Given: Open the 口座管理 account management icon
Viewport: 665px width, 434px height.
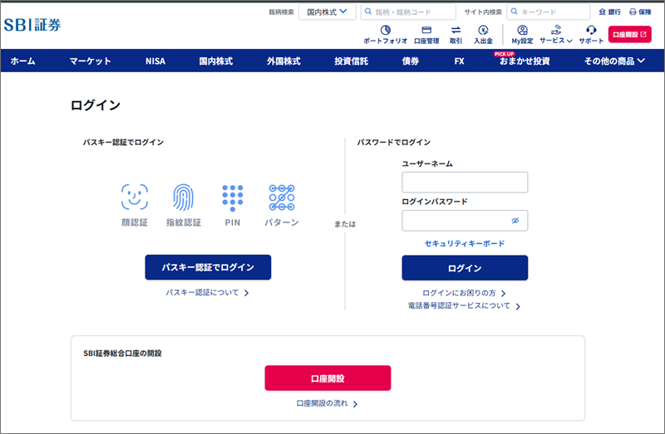Looking at the screenshot, I should tap(426, 34).
